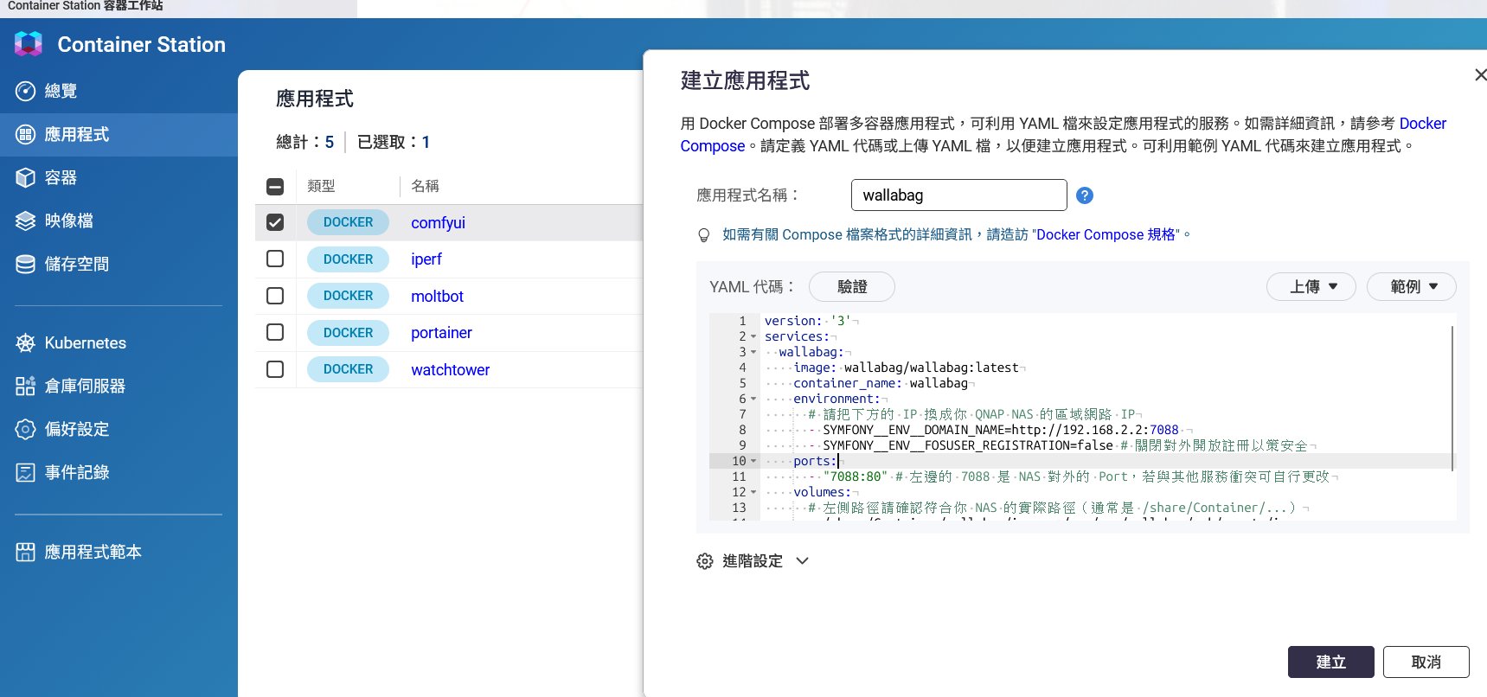Uncheck the comfyui application checkbox
Image resolution: width=1487 pixels, height=697 pixels.
275,222
